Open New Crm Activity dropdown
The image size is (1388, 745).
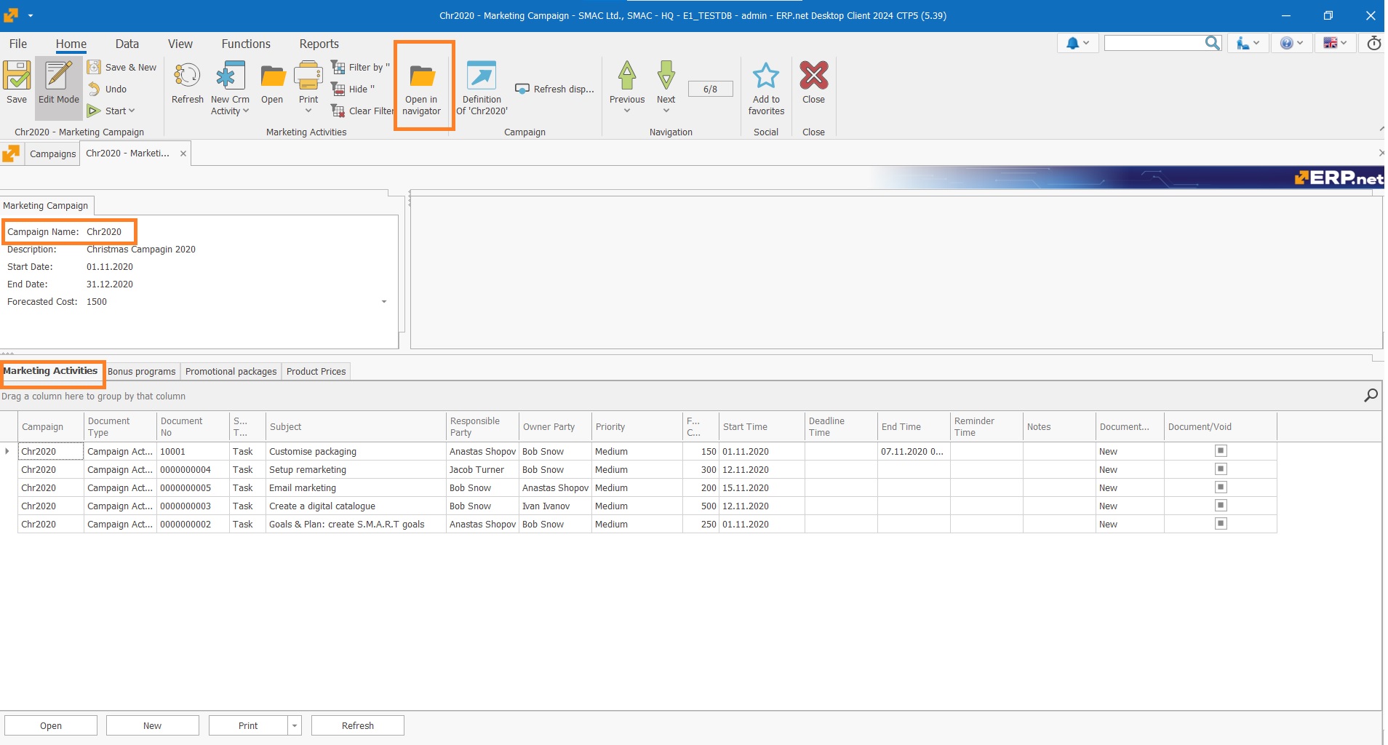[x=230, y=105]
